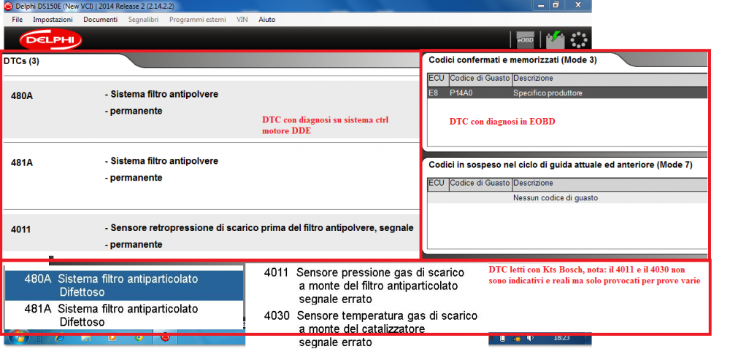The height and width of the screenshot is (349, 730).
Task: Click the Delphi logo
Action: [x=45, y=39]
